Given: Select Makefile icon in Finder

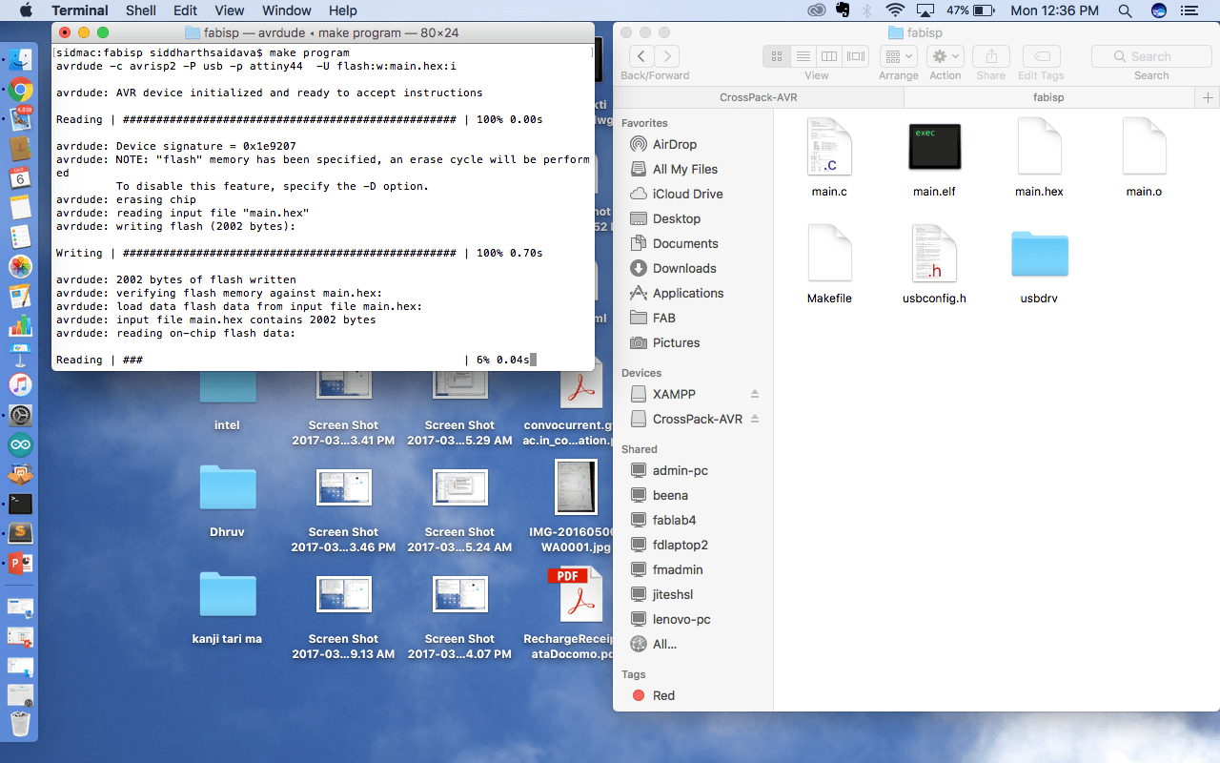Looking at the screenshot, I should 829,254.
